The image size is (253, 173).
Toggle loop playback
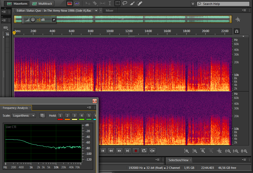tap(144, 151)
